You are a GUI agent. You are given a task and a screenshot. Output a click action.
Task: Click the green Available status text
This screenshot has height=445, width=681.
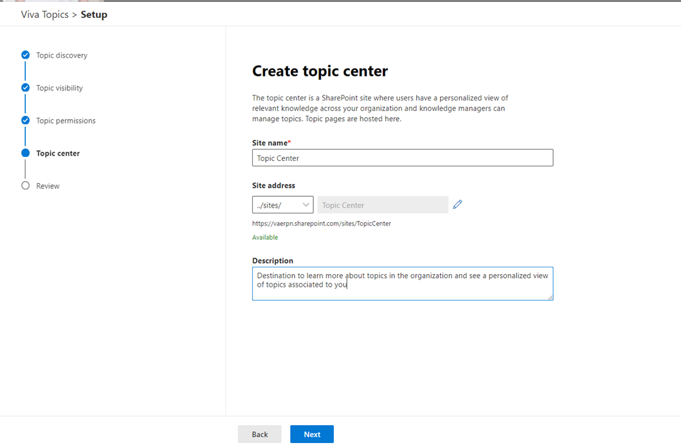(265, 237)
